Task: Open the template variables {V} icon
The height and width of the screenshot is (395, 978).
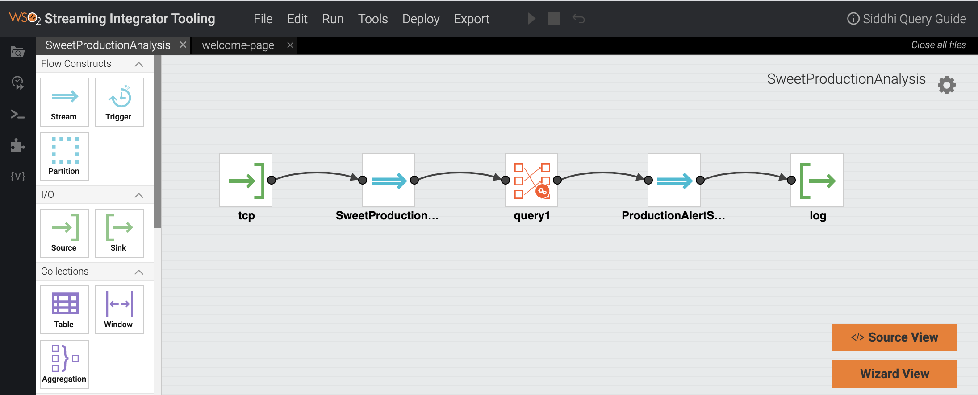Action: coord(18,176)
